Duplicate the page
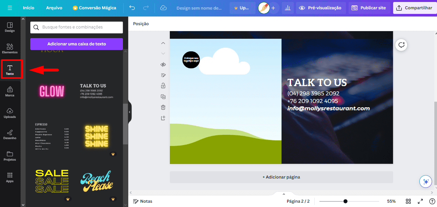437x207 pixels. (x=163, y=97)
